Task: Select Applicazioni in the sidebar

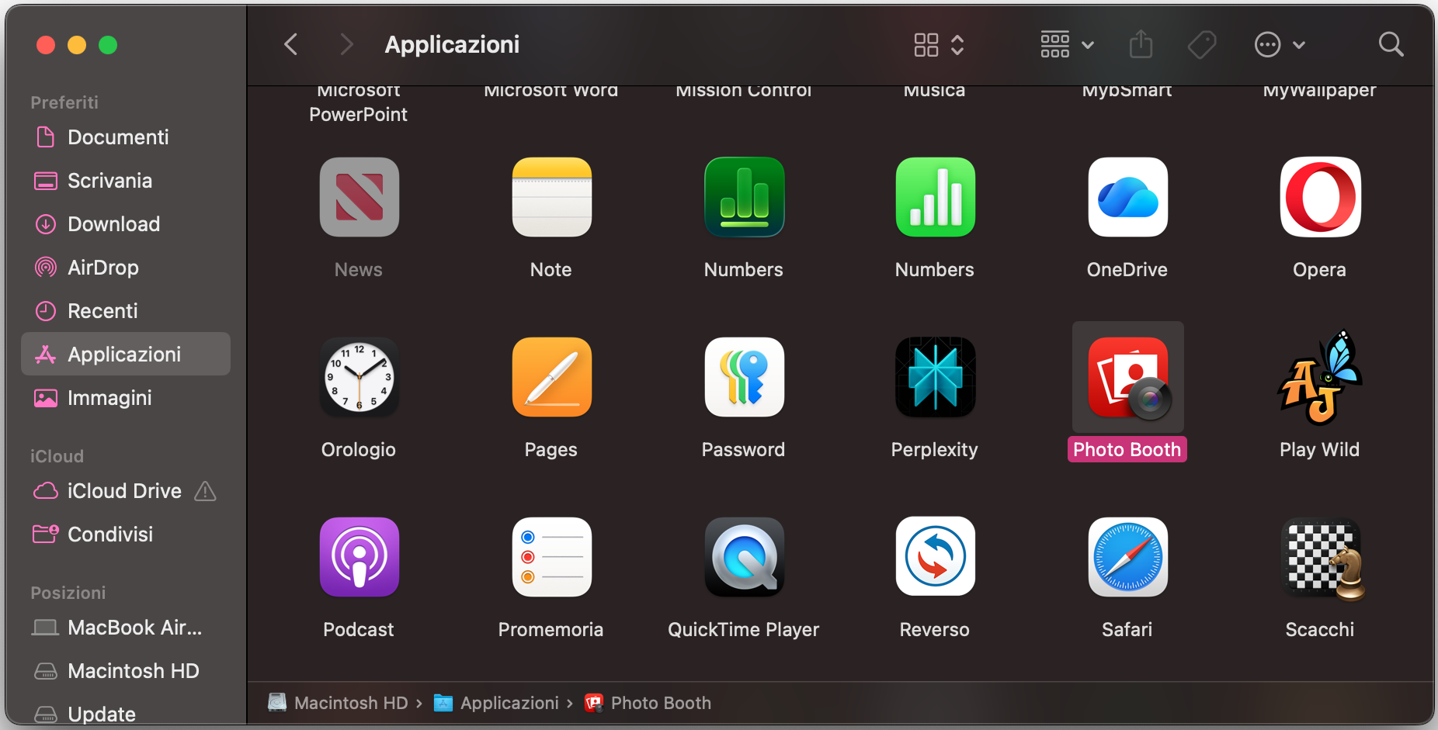Action: click(126, 355)
